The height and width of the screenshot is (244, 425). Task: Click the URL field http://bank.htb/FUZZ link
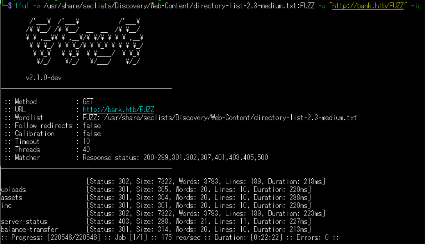click(x=118, y=110)
